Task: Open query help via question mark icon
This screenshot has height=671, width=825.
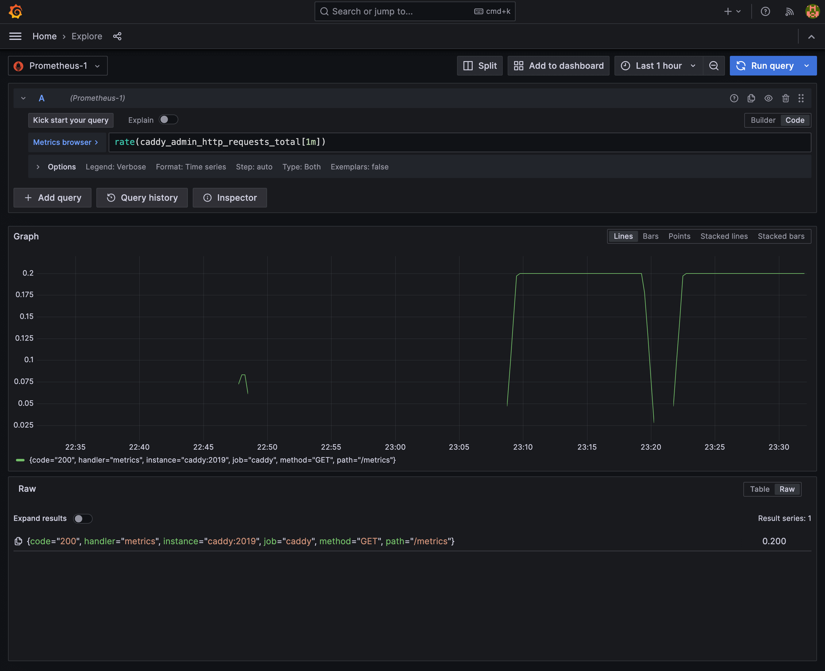Action: click(734, 98)
